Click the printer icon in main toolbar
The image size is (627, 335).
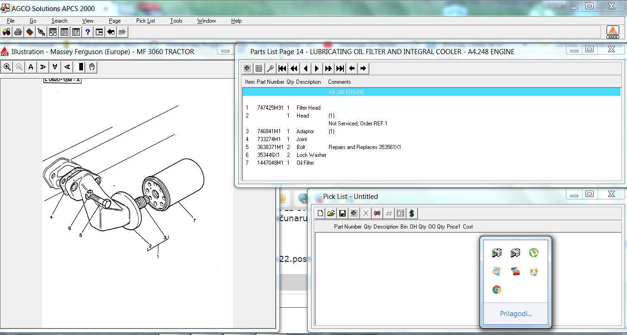point(18,32)
